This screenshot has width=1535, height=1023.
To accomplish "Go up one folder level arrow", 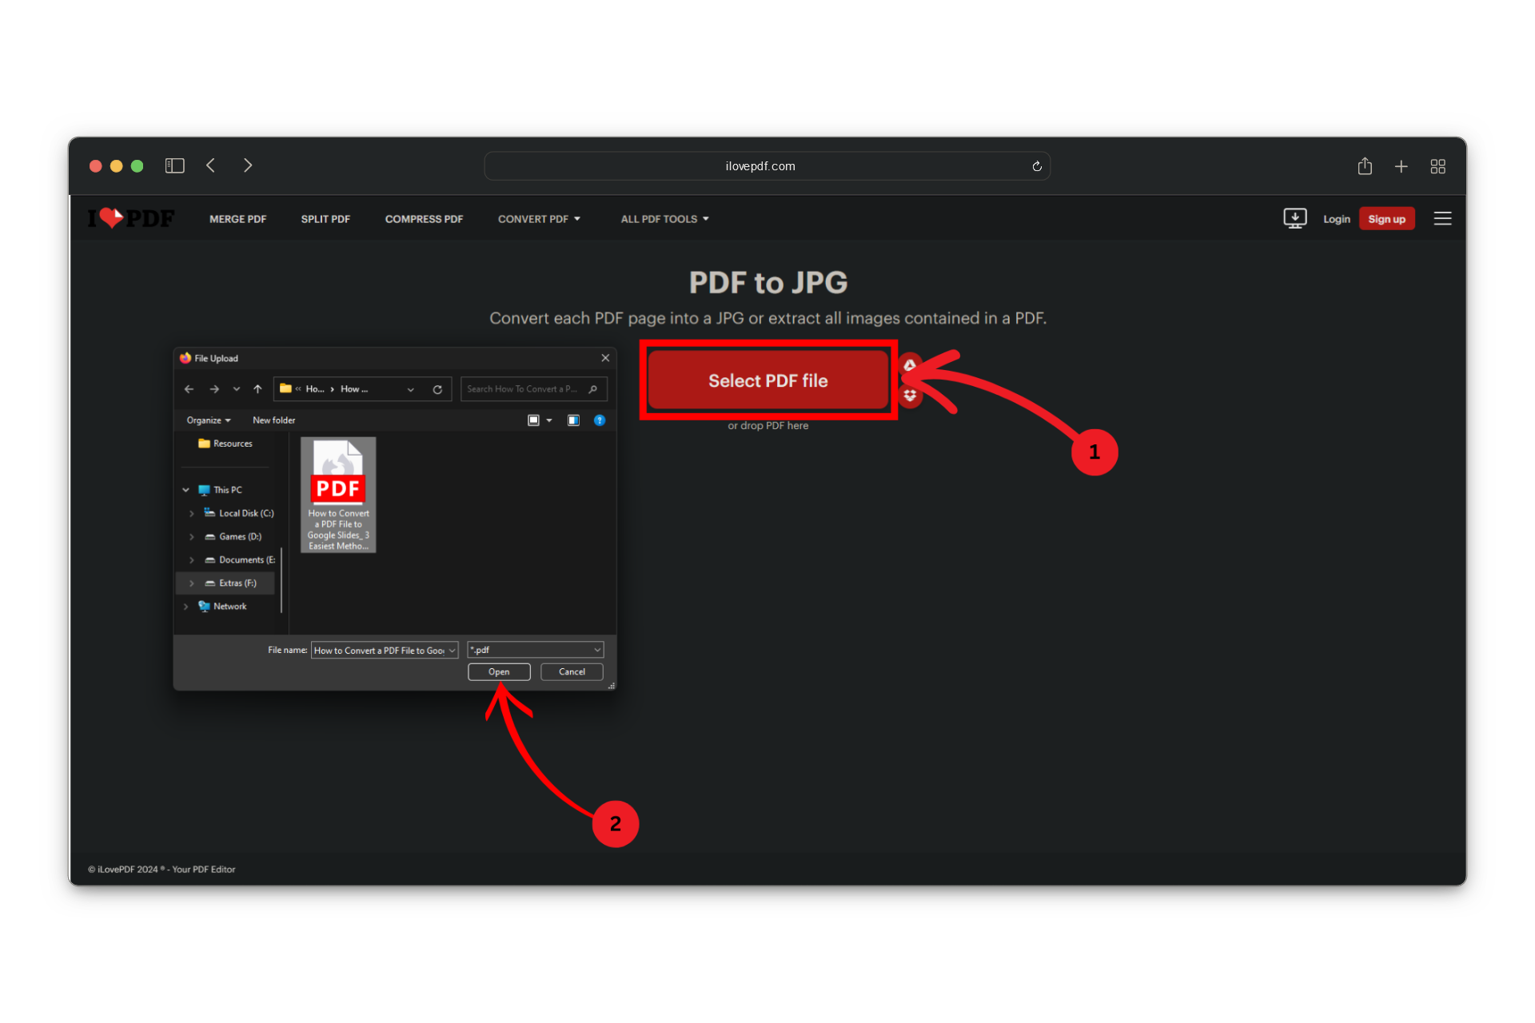I will pos(257,389).
